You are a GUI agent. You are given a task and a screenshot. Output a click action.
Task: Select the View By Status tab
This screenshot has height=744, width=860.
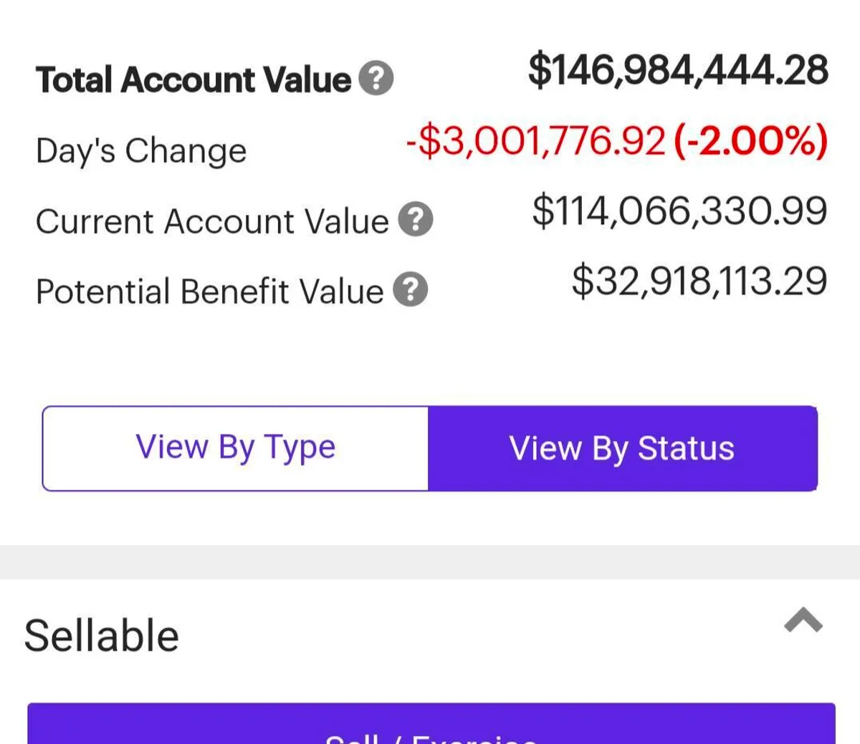[622, 448]
